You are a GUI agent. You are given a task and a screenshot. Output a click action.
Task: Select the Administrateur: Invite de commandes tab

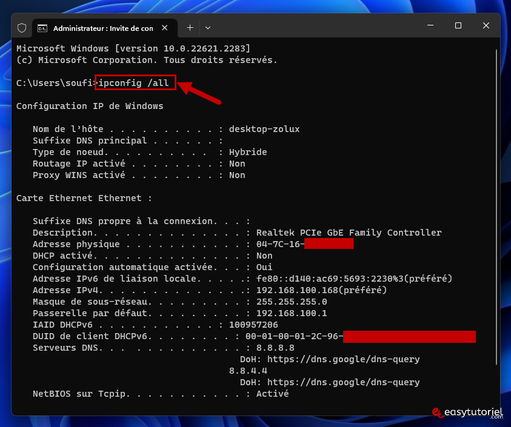tap(105, 28)
